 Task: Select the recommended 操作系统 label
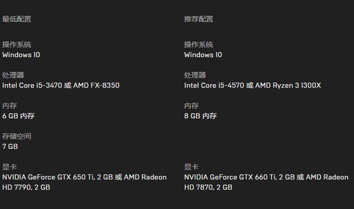[198, 45]
